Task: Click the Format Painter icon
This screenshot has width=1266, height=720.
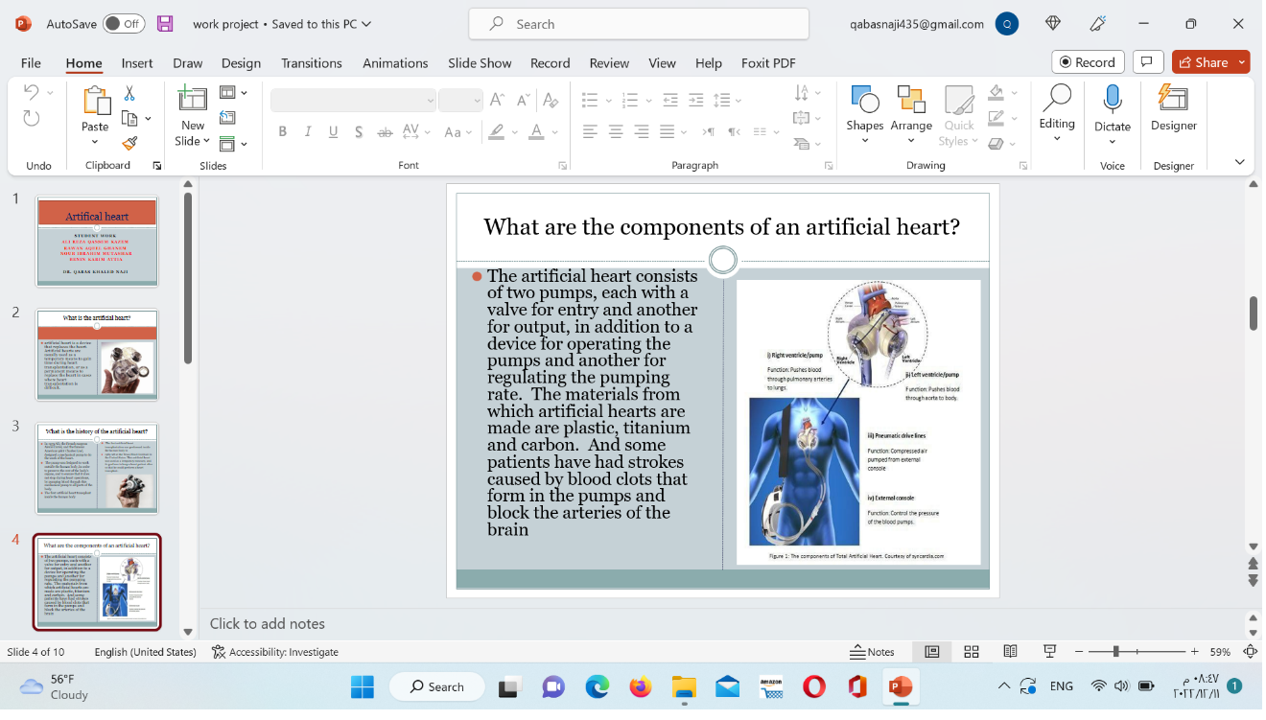Action: pos(129,143)
